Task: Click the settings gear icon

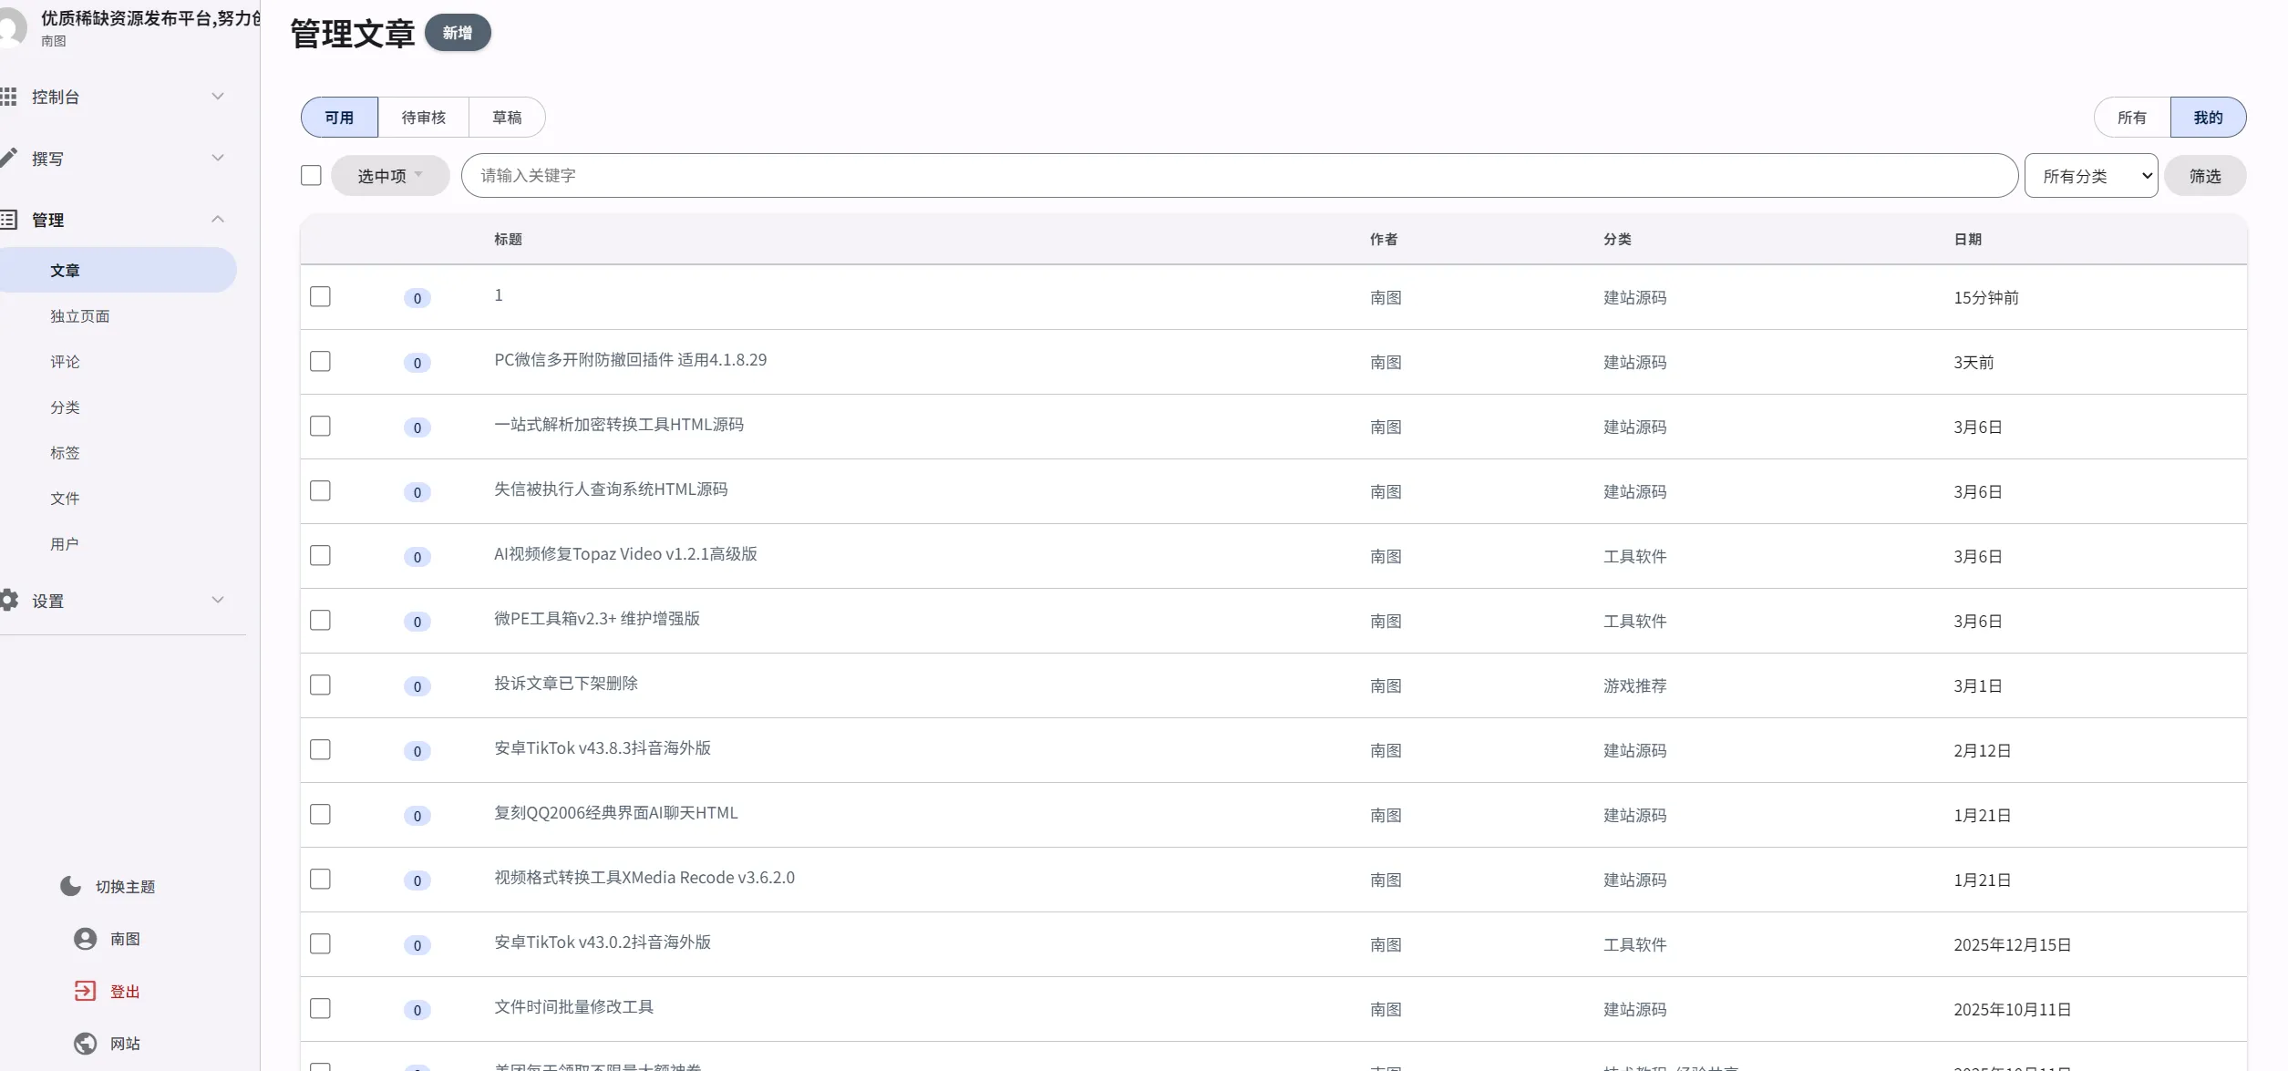Action: [8, 600]
